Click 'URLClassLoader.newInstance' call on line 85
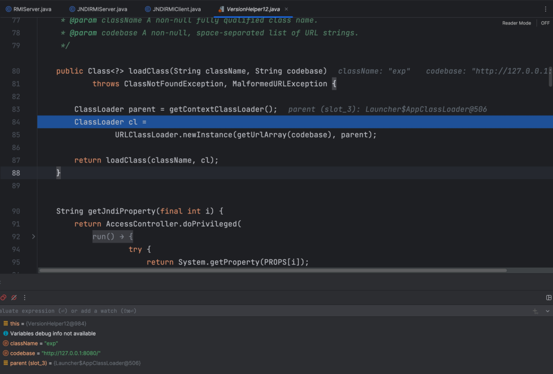This screenshot has height=374, width=553. (x=174, y=135)
